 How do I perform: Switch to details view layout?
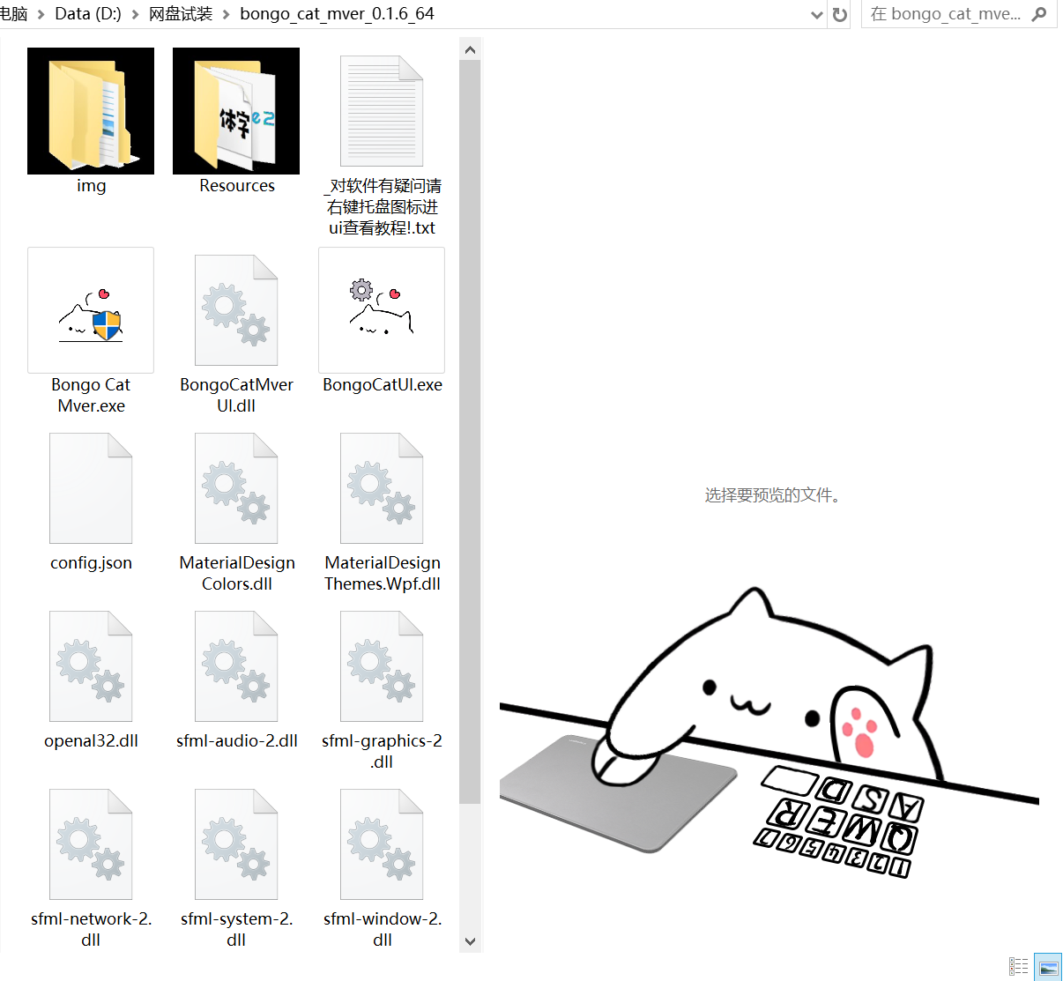[x=1019, y=967]
